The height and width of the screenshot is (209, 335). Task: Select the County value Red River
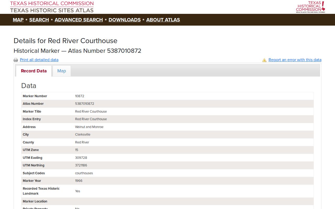[82, 142]
